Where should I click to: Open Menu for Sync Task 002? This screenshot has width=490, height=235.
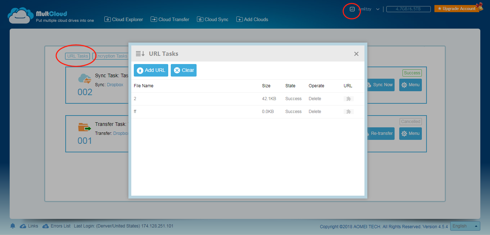[410, 85]
